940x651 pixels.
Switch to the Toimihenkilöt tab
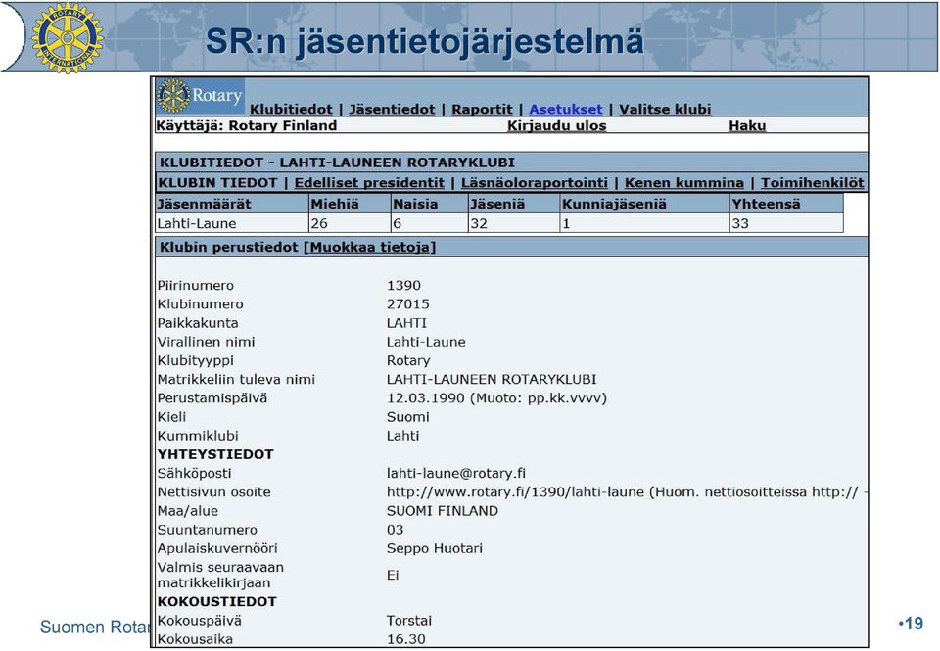[813, 183]
